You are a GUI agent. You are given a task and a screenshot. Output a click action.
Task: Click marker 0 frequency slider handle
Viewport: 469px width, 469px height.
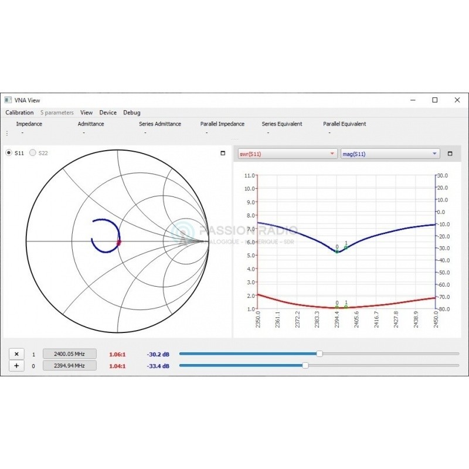pos(305,365)
